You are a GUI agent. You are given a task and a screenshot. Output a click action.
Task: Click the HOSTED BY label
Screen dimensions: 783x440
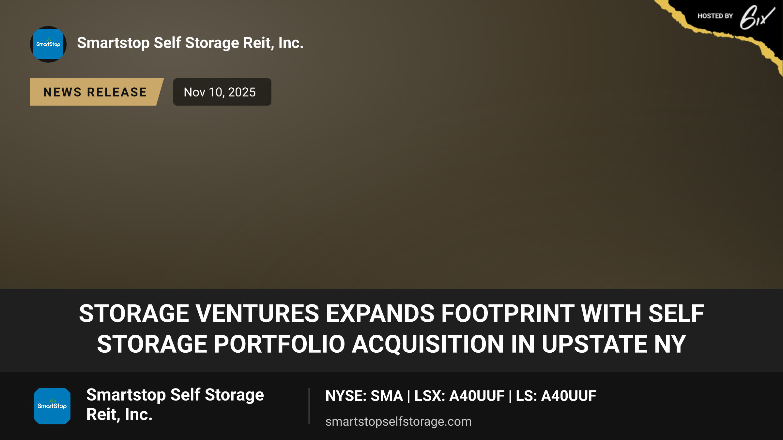pos(715,16)
